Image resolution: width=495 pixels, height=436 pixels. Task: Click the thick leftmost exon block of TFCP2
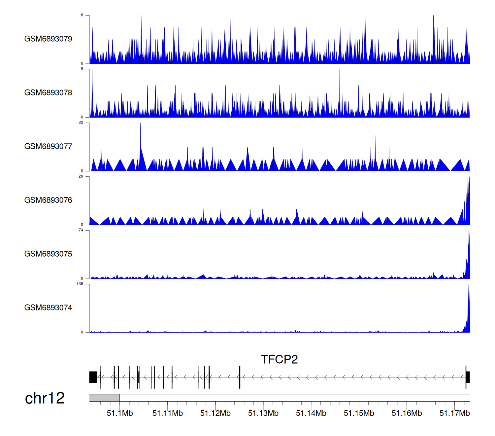click(x=93, y=377)
